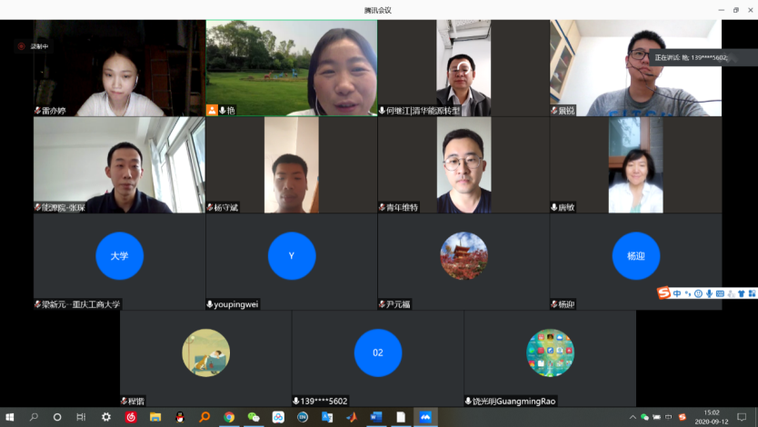Open the Tencent Meeting taskbar icon
The height and width of the screenshot is (427, 758).
click(424, 417)
